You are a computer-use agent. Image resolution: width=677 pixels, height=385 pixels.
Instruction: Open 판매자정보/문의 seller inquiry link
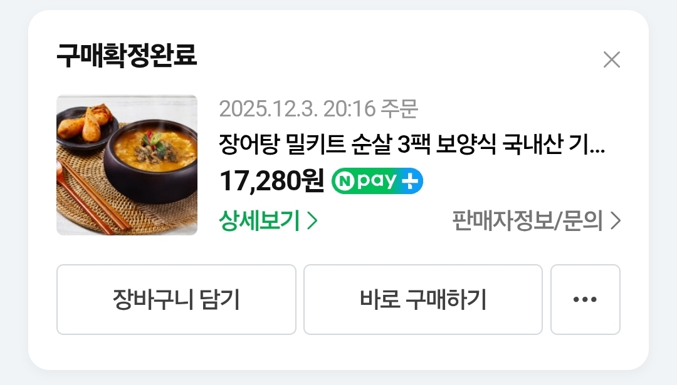coord(536,221)
